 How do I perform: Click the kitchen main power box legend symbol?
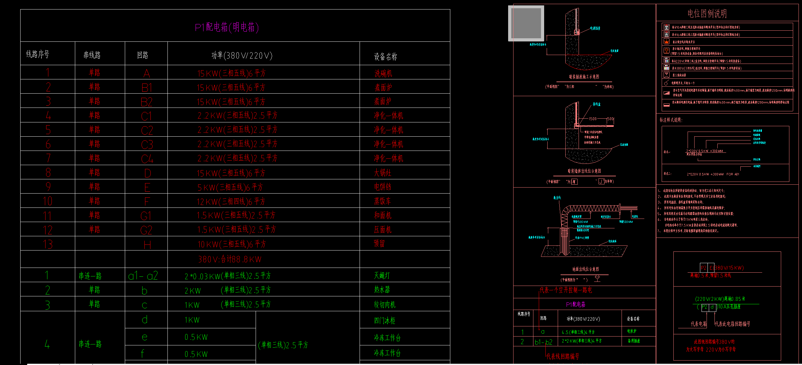pyautogui.click(x=666, y=105)
